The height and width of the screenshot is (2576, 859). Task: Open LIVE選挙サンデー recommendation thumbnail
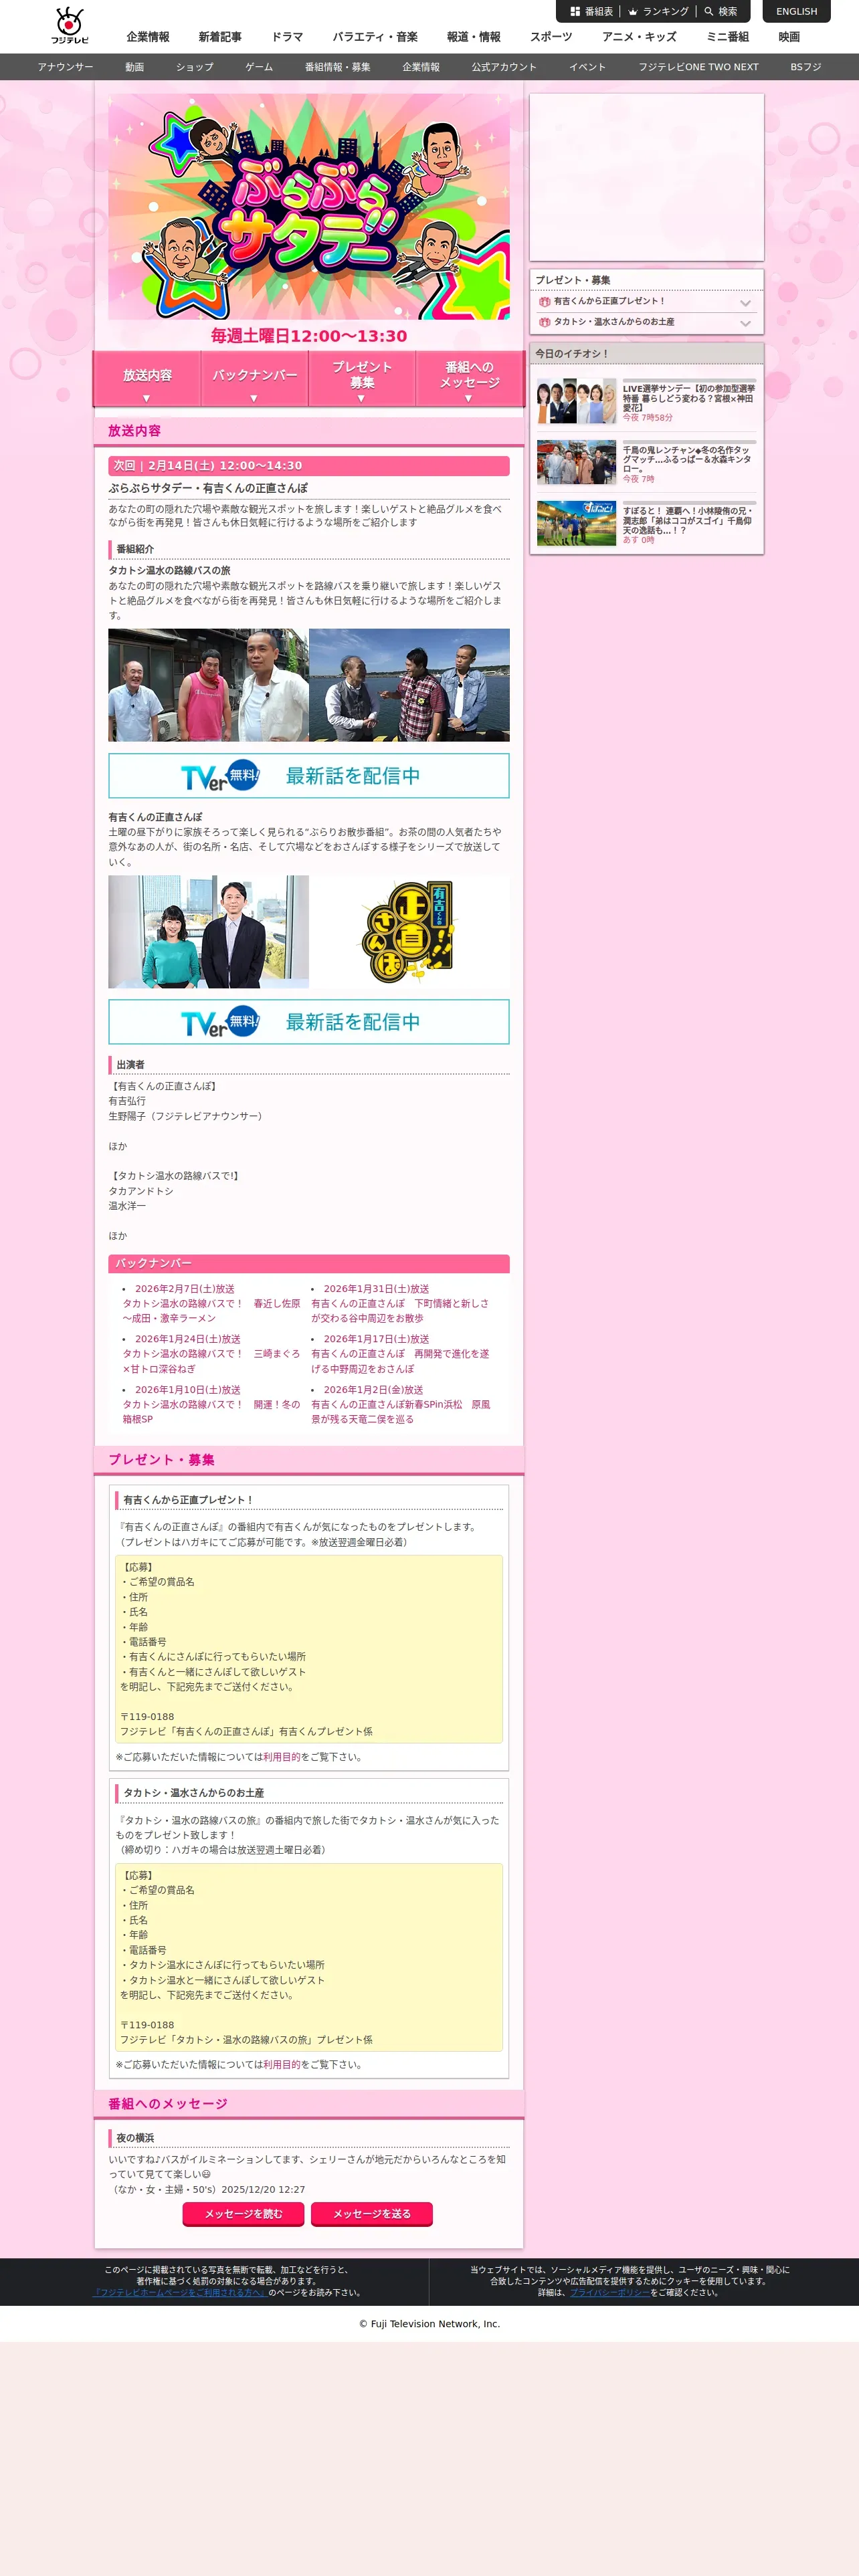(x=576, y=401)
